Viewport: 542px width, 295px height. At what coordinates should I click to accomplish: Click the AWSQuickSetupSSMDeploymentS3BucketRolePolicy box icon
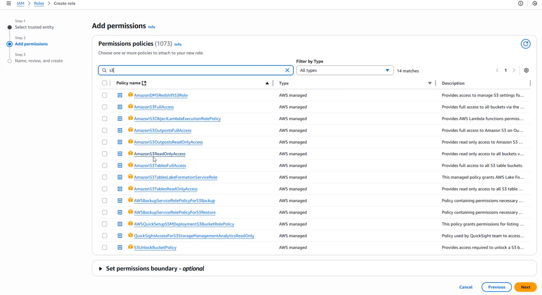130,224
